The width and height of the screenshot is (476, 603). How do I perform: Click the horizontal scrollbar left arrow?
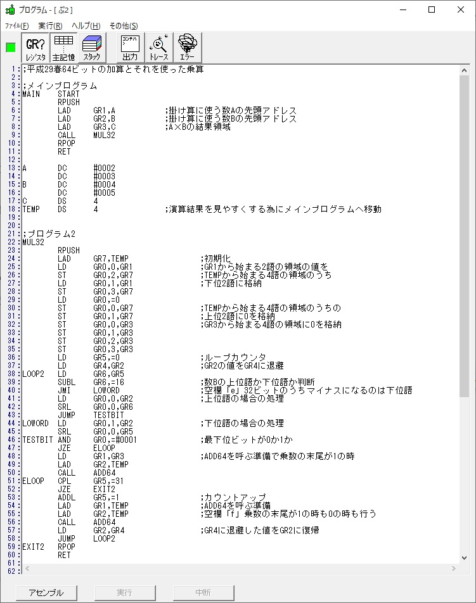(x=27, y=568)
